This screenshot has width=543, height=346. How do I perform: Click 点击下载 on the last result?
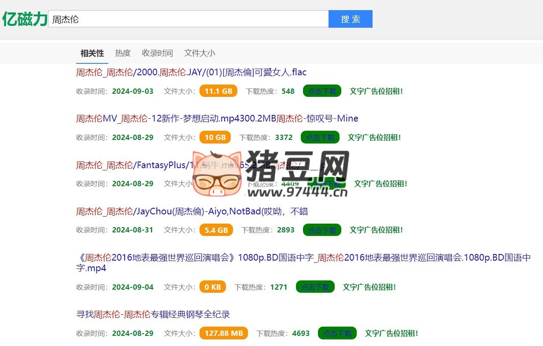point(337,333)
